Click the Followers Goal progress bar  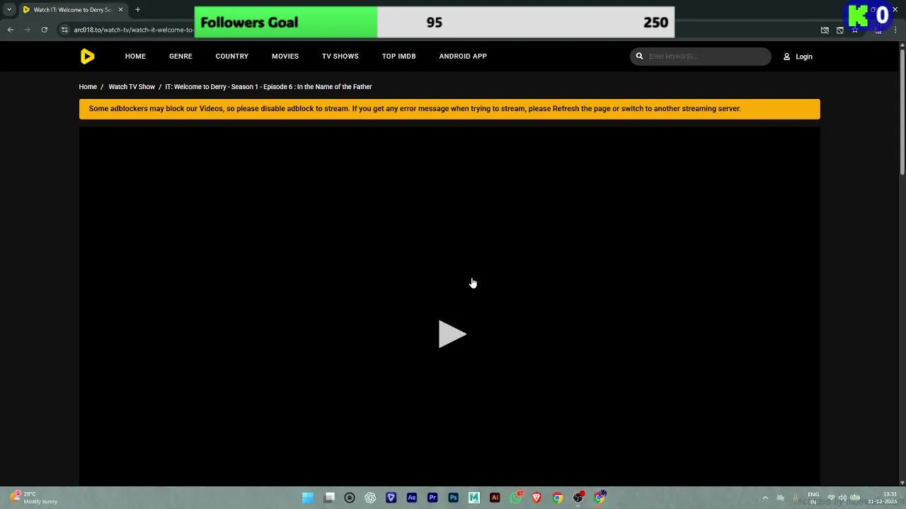(x=434, y=22)
